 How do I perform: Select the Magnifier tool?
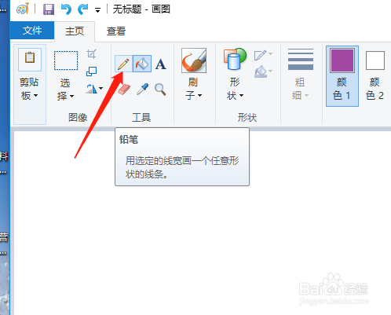(x=160, y=90)
